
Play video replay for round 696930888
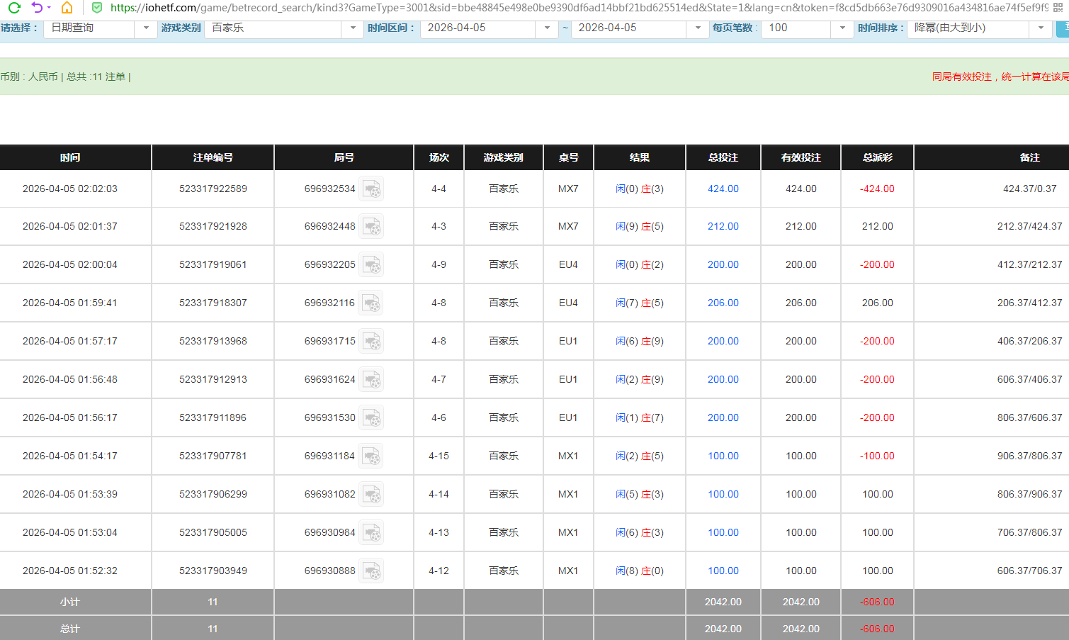[371, 571]
